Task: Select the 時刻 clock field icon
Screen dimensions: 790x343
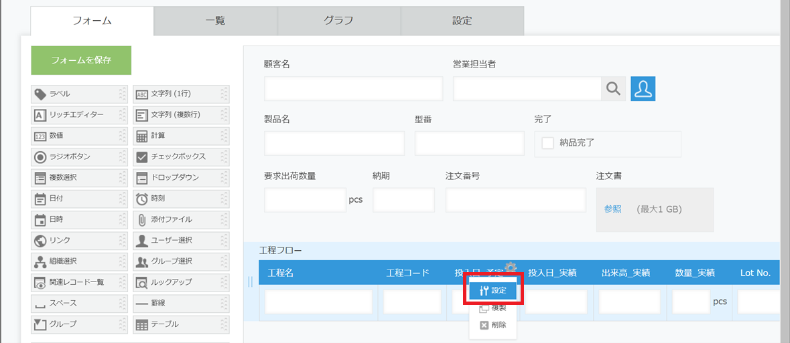Action: click(142, 199)
